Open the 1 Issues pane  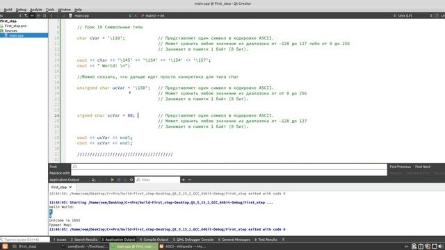pyautogui.click(x=60, y=240)
